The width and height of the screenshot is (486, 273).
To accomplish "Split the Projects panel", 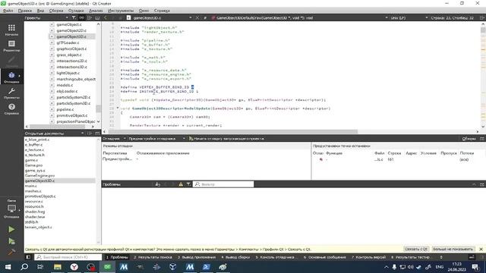I will tap(90, 17).
